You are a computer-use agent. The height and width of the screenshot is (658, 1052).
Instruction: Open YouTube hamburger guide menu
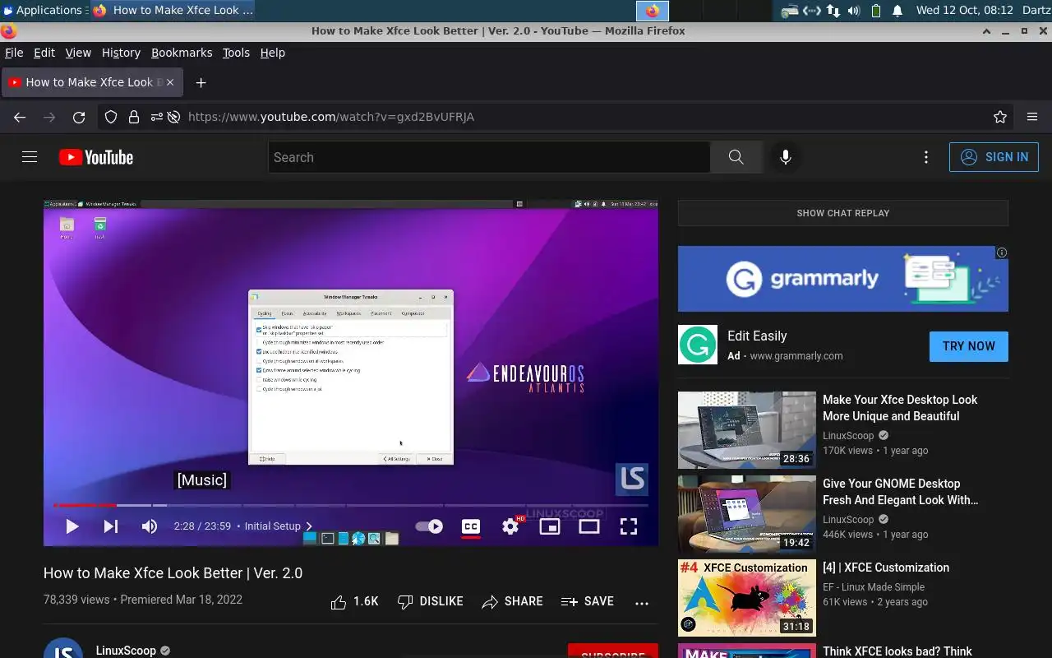(x=30, y=157)
